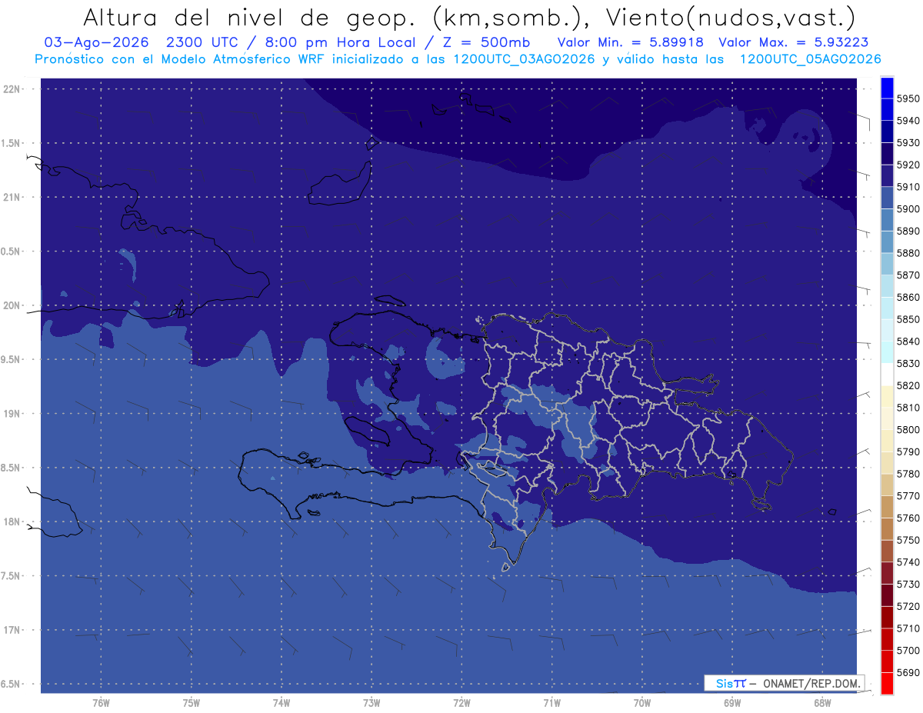The image size is (923, 713).
Task: Click the color bar segment between 5900 and 5910
Action: click(887, 198)
